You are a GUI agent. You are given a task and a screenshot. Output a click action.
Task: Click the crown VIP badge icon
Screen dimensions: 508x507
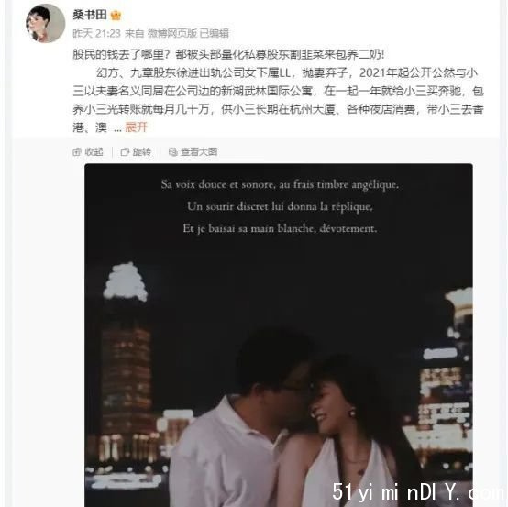click(116, 16)
